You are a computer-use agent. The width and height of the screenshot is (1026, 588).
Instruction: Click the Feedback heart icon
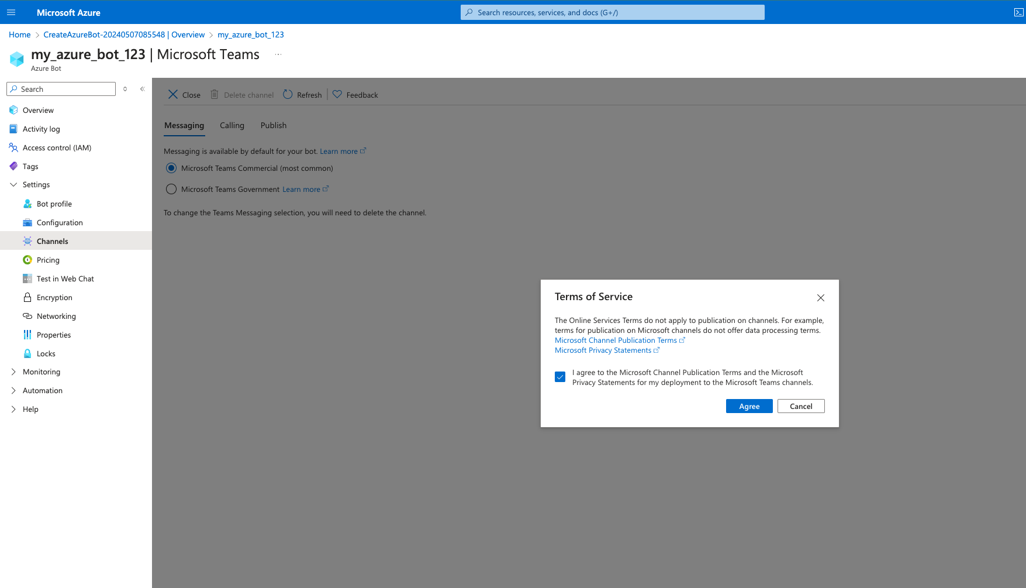(x=337, y=94)
